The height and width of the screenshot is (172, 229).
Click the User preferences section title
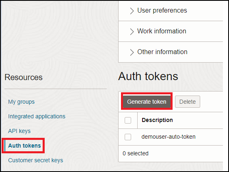[x=162, y=11]
